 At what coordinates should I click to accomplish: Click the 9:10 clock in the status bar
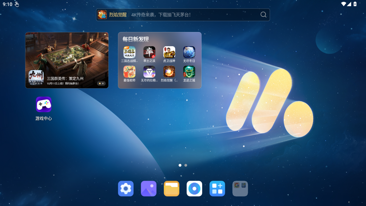coord(8,4)
